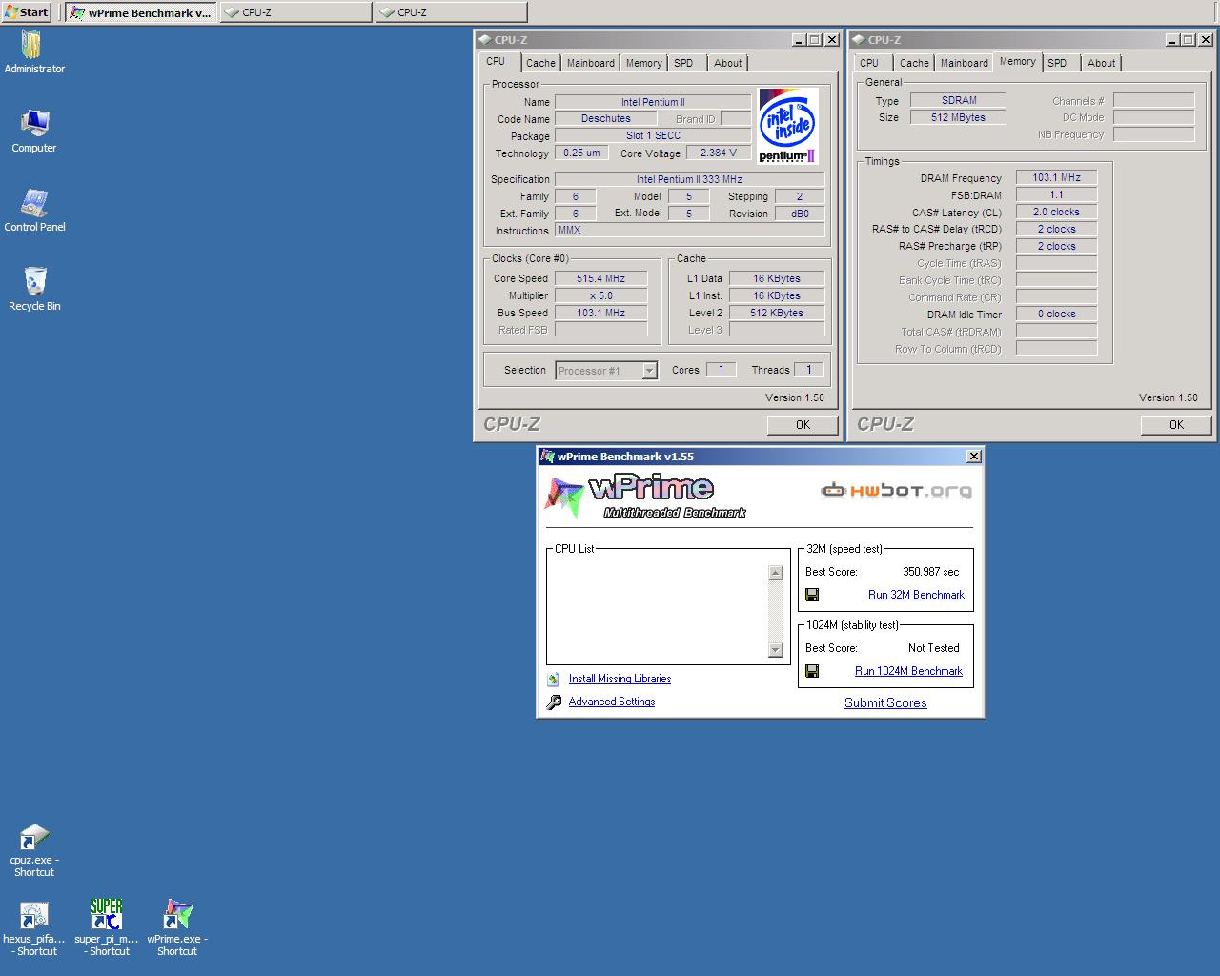Close the wPrime Benchmark window
1220x976 pixels.
coord(973,457)
